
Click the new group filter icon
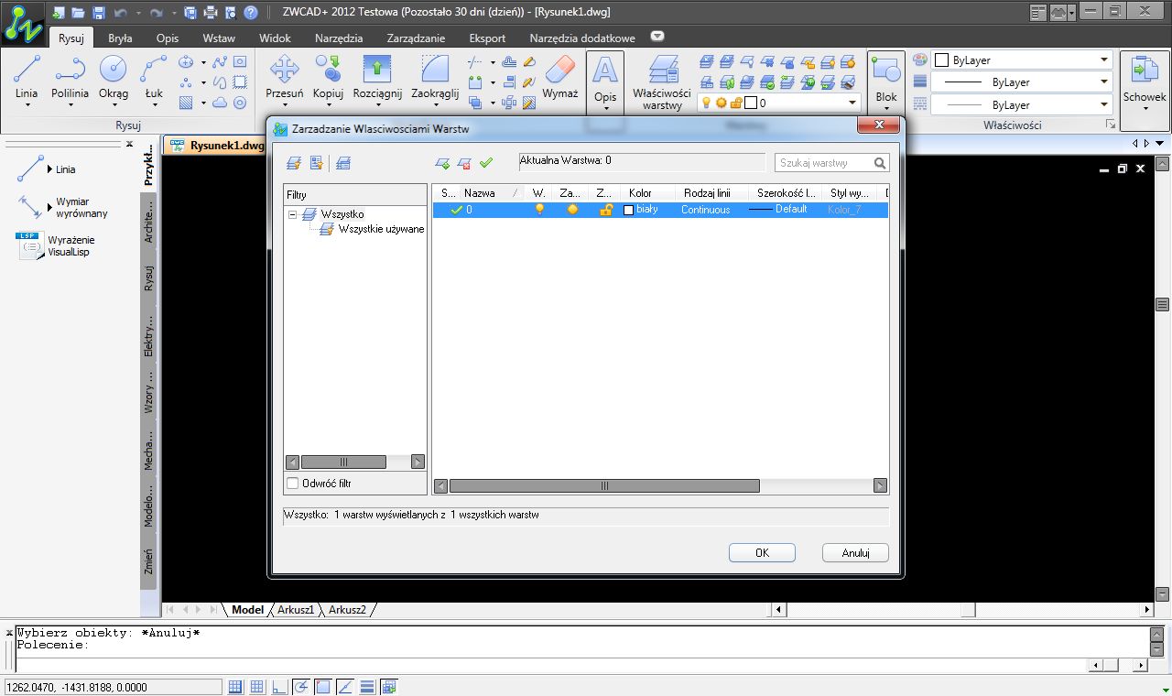[x=317, y=163]
